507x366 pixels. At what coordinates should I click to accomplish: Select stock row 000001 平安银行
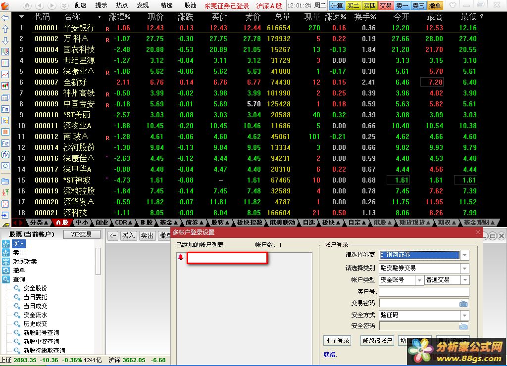248,28
